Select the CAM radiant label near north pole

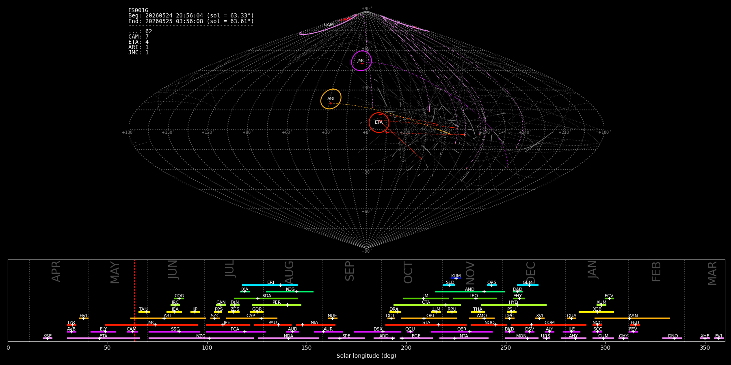point(329,25)
